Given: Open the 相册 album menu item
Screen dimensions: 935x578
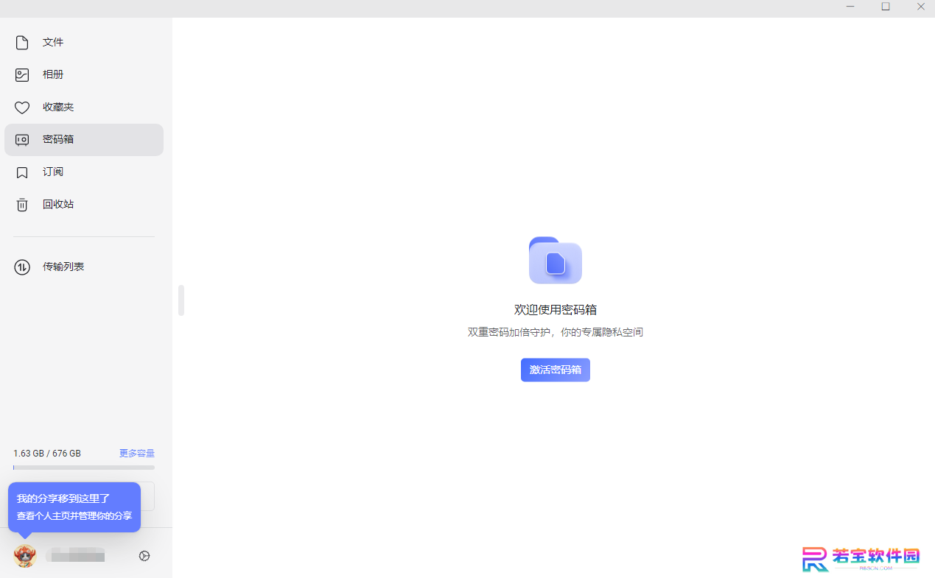Looking at the screenshot, I should [84, 75].
